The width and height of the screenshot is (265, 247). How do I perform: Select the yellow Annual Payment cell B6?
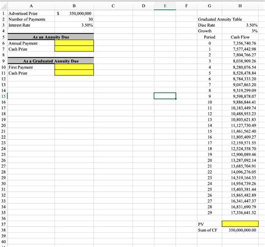pos(74,43)
